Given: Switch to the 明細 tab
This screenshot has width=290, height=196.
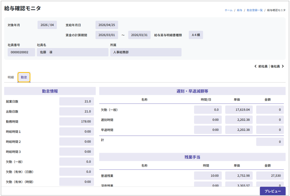Looking at the screenshot, I should (11, 77).
